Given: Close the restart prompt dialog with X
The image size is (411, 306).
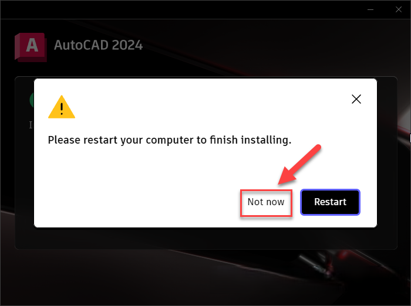Looking at the screenshot, I should coord(356,99).
